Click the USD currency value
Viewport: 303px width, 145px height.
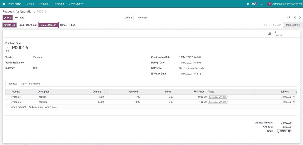(x=35, y=68)
